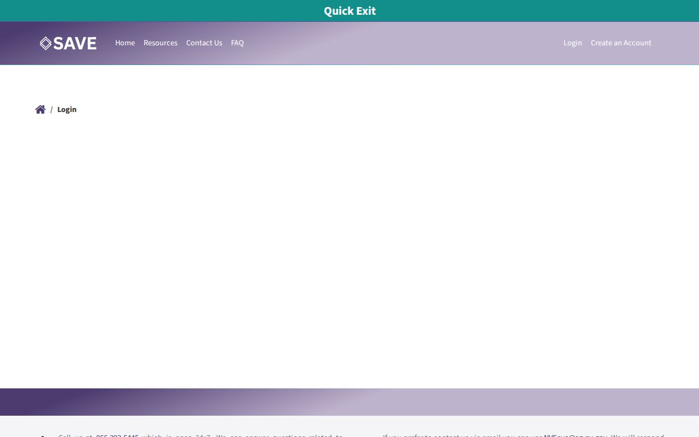Go to the Resources page
699x437 pixels.
[x=161, y=43]
